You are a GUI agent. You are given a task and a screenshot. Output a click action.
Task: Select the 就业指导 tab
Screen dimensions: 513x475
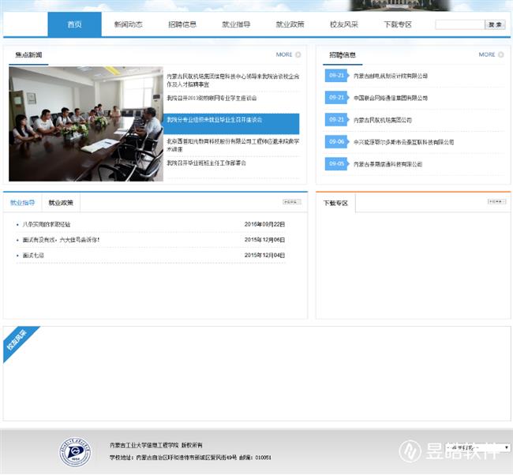(x=22, y=203)
